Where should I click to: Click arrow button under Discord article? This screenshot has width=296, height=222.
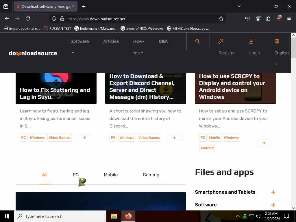[x=174, y=138]
